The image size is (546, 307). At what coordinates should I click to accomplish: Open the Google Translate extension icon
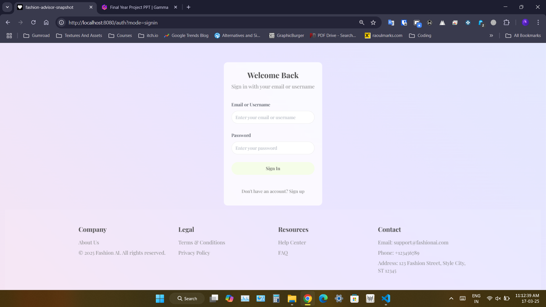391,22
